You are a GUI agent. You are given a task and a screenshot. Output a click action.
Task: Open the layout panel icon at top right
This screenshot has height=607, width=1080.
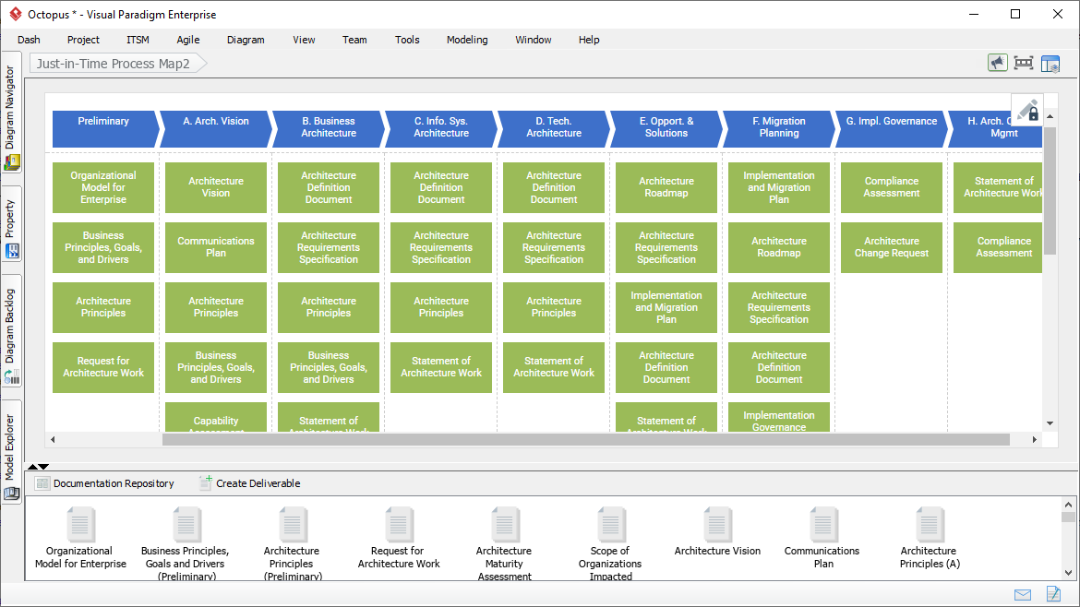(1050, 63)
